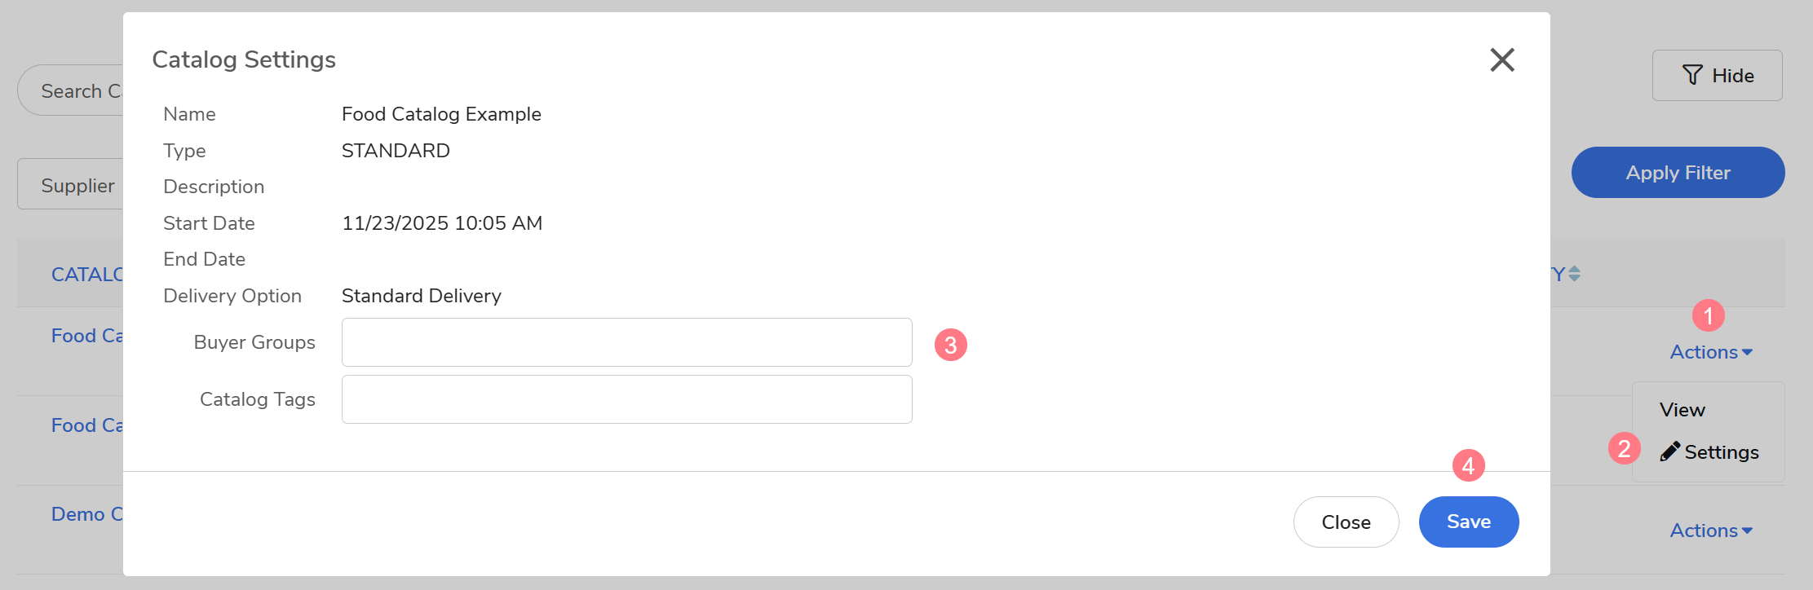This screenshot has height=590, width=1813.
Task: Click the red step marker numbered 3
Action: coord(950,345)
